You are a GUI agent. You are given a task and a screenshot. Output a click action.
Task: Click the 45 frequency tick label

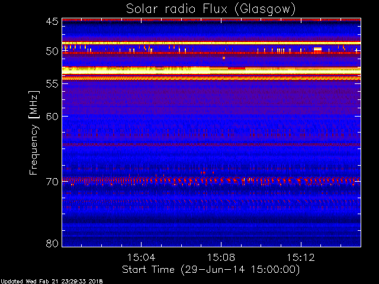[52, 21]
